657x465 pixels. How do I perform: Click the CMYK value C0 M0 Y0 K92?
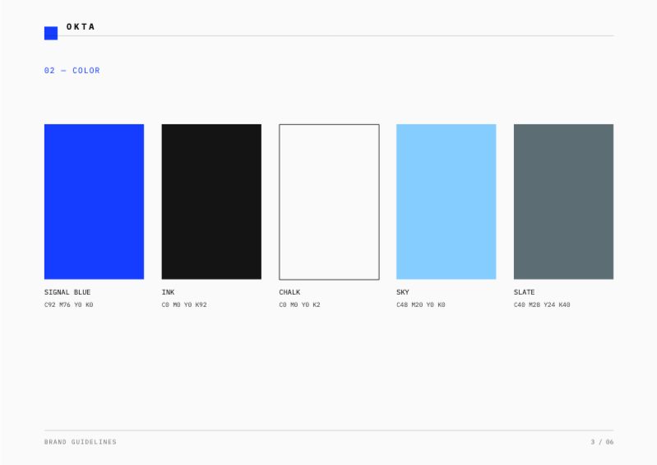coord(184,305)
